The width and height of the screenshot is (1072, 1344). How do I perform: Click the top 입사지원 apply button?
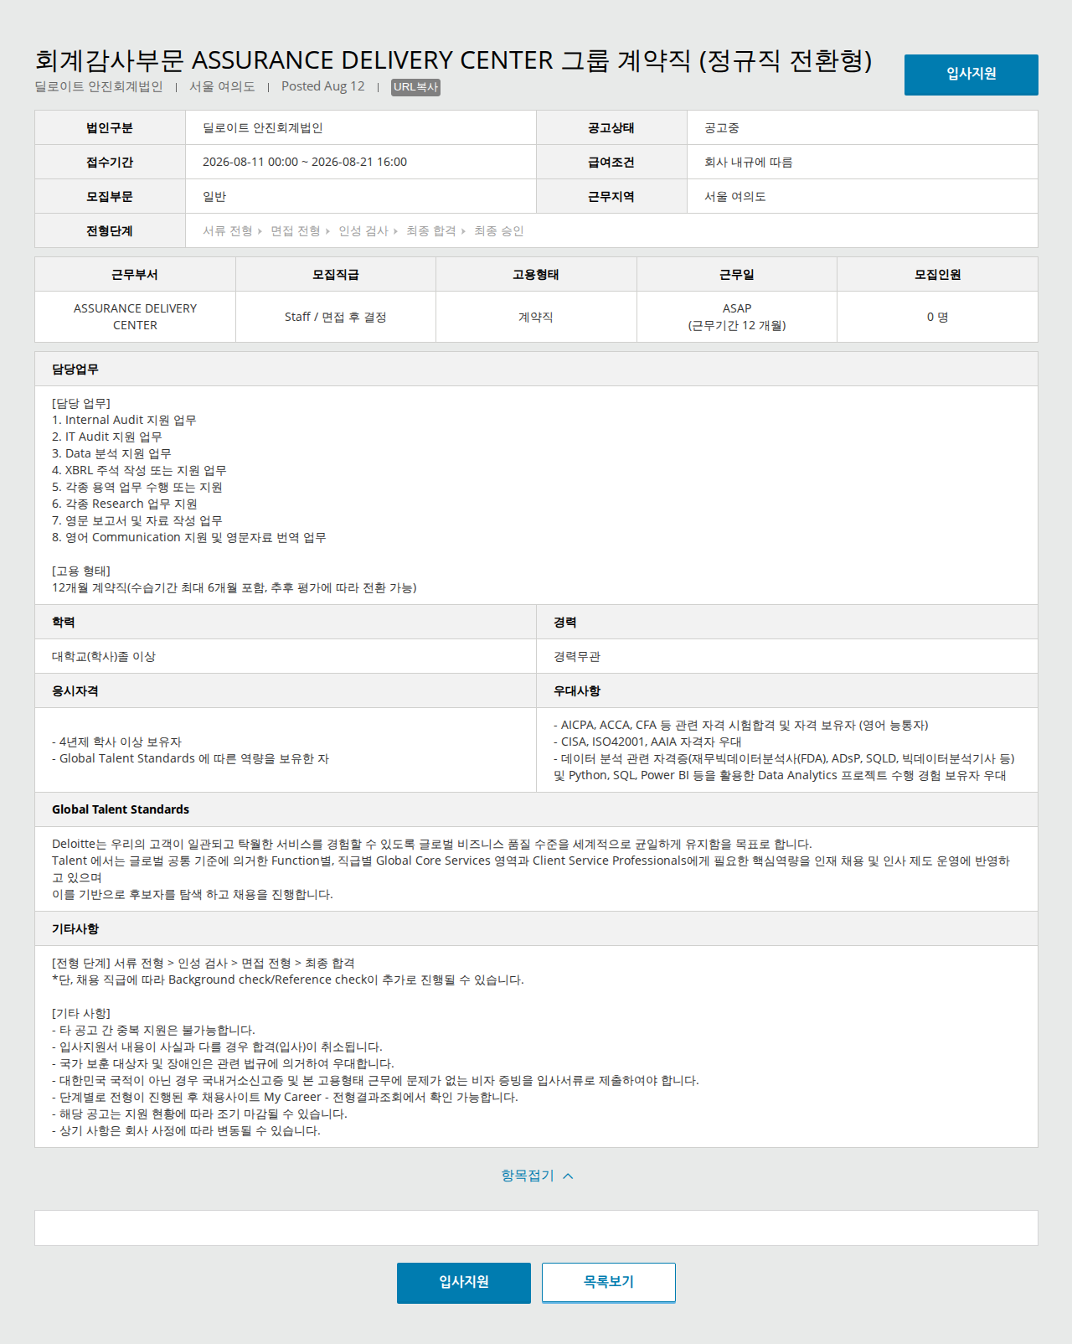coord(971,75)
